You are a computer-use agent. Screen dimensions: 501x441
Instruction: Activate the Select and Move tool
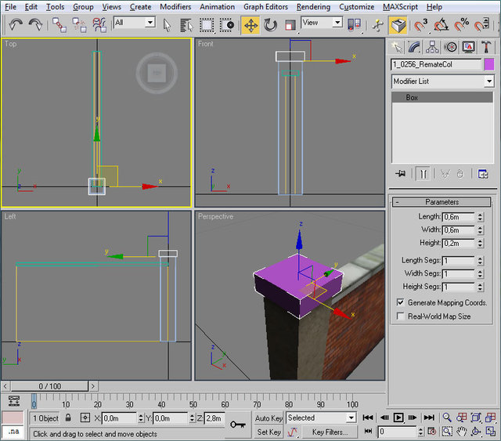(x=250, y=24)
